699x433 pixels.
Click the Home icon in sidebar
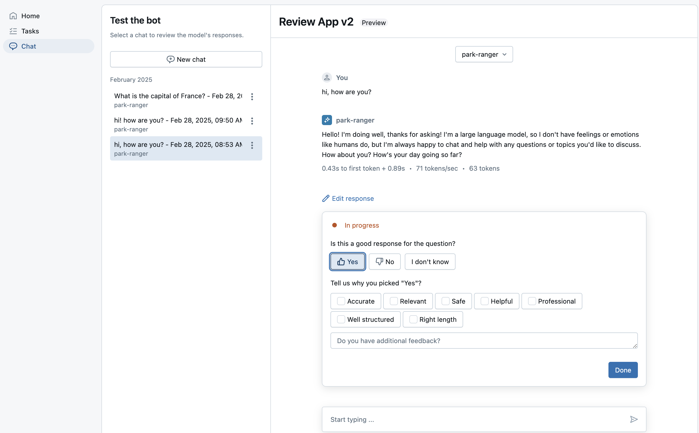point(13,16)
